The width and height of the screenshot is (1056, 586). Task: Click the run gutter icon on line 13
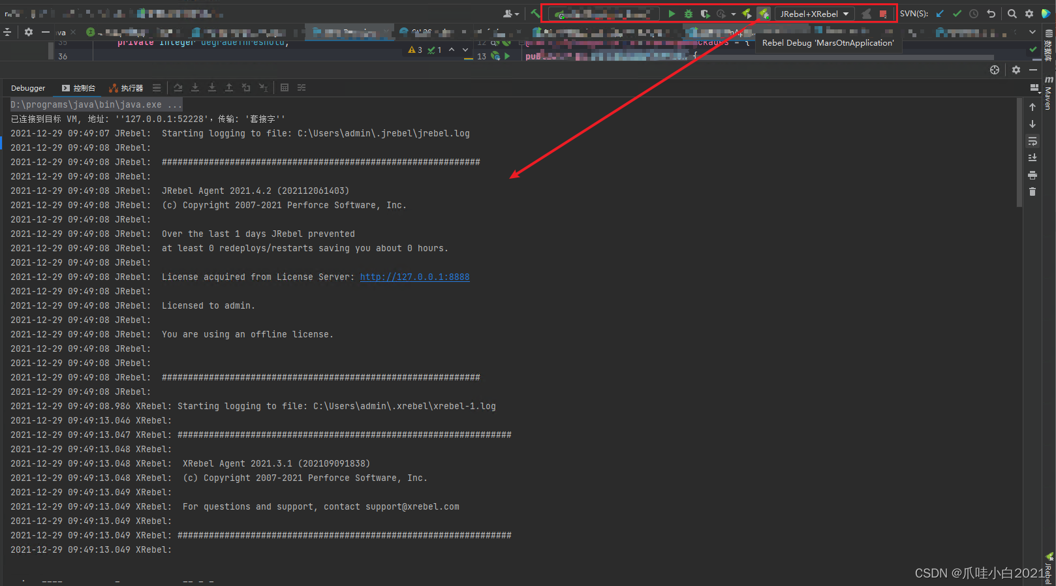click(507, 56)
